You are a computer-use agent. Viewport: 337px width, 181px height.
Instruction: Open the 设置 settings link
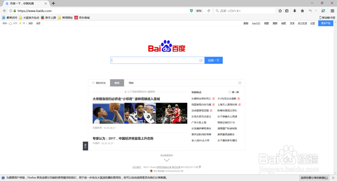(312, 23)
